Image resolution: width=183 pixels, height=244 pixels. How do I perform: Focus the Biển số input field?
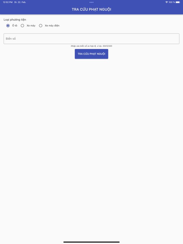[92, 39]
